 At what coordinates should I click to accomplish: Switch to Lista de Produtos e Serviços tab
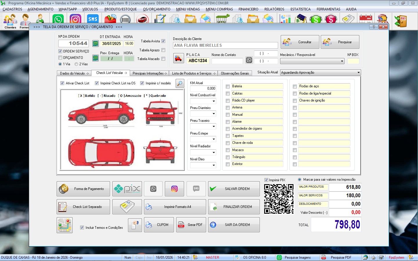(193, 73)
